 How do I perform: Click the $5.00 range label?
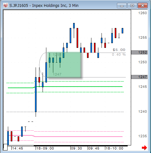(x=119, y=50)
